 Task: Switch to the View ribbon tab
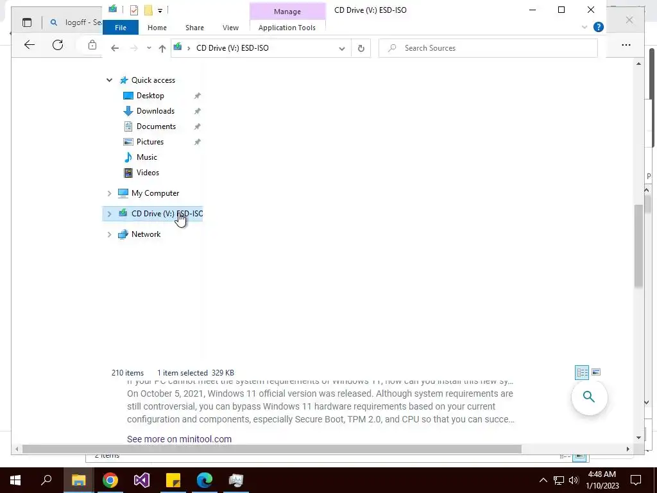point(230,28)
